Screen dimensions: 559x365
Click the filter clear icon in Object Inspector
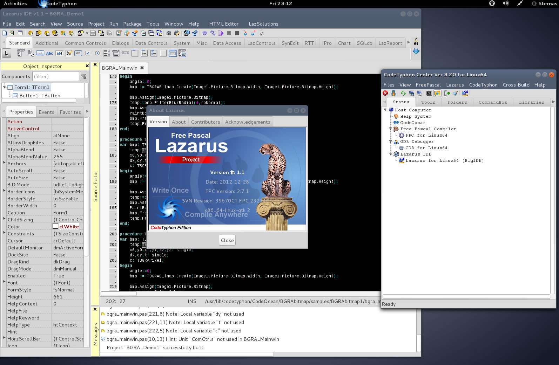point(83,76)
